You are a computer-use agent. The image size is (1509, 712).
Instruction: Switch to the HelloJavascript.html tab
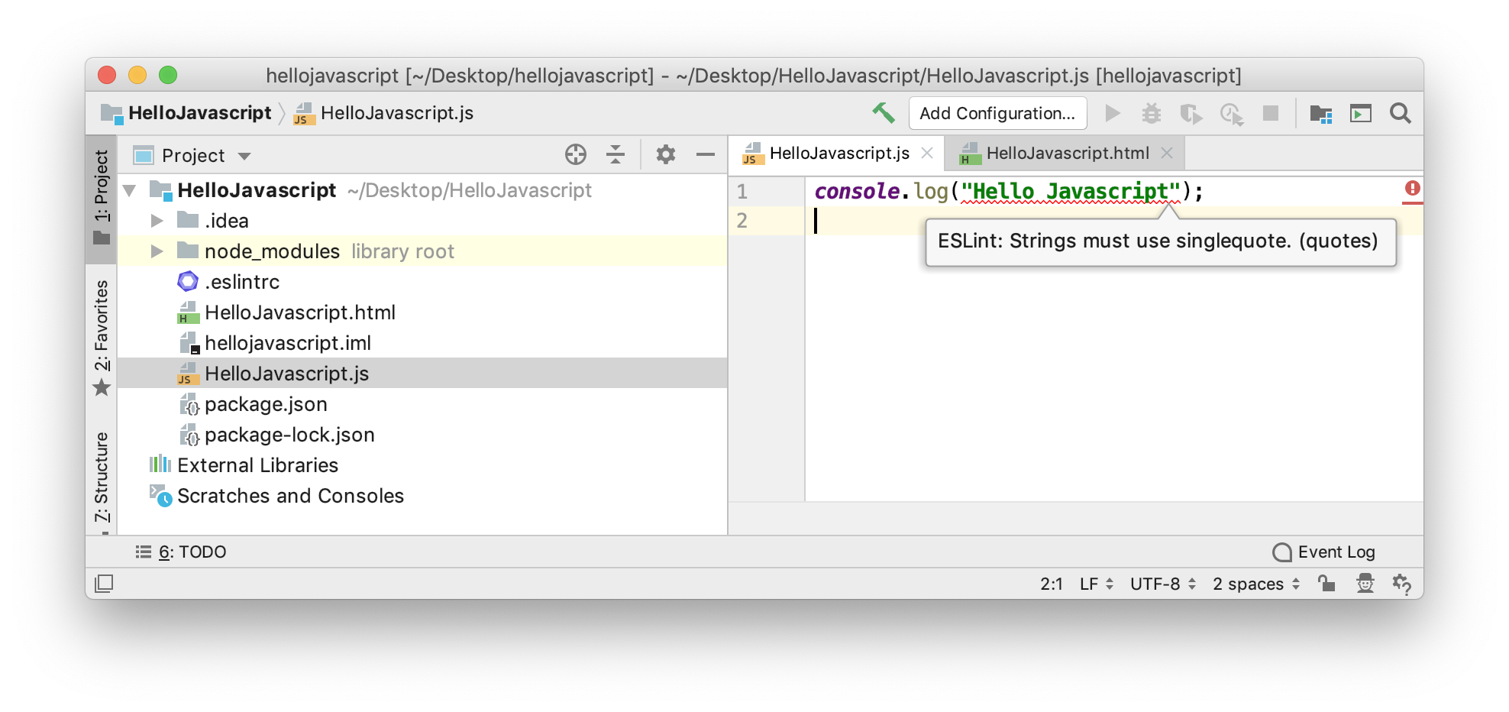(1067, 154)
